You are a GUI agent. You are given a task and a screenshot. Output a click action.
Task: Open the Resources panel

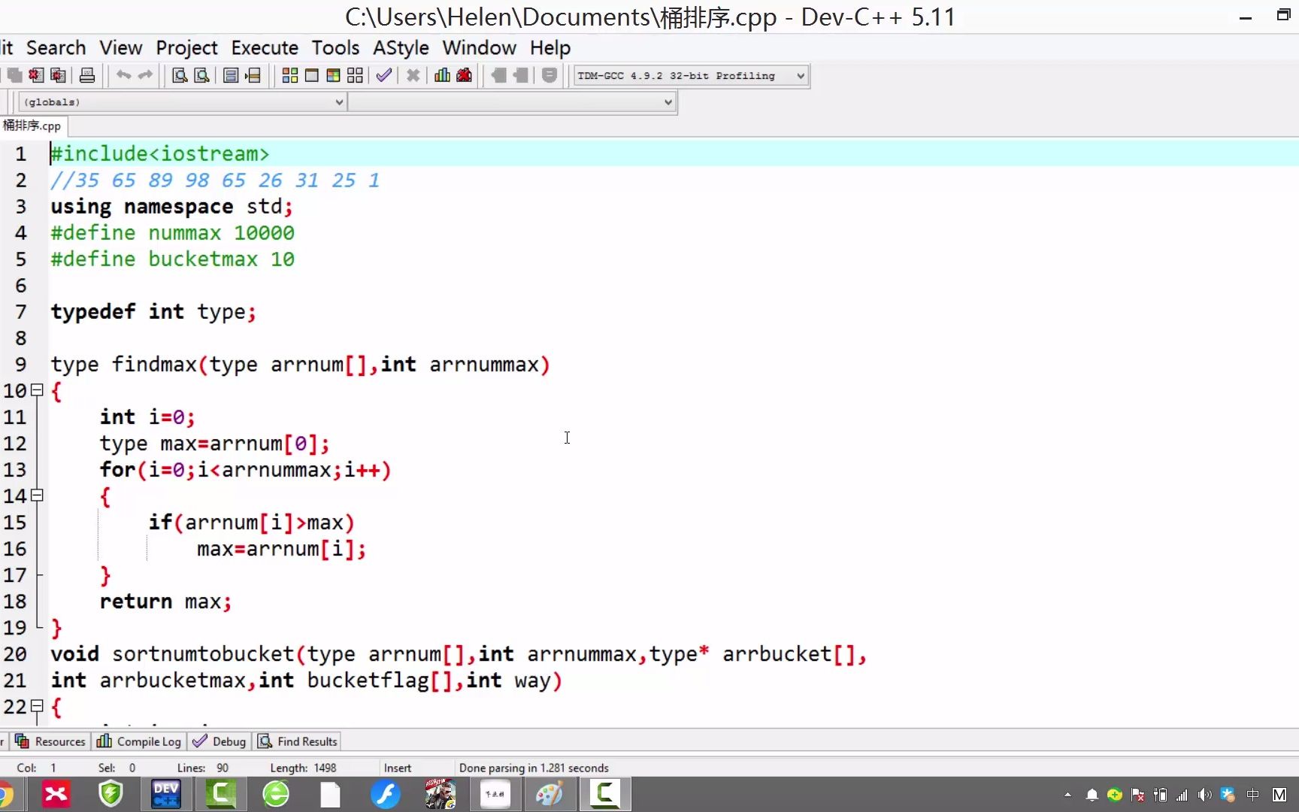[50, 741]
